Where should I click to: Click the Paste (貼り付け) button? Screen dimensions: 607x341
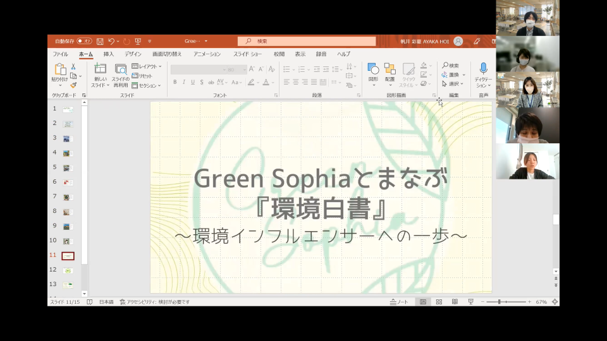[60, 75]
